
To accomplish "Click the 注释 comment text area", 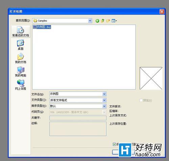I will click(78, 129).
